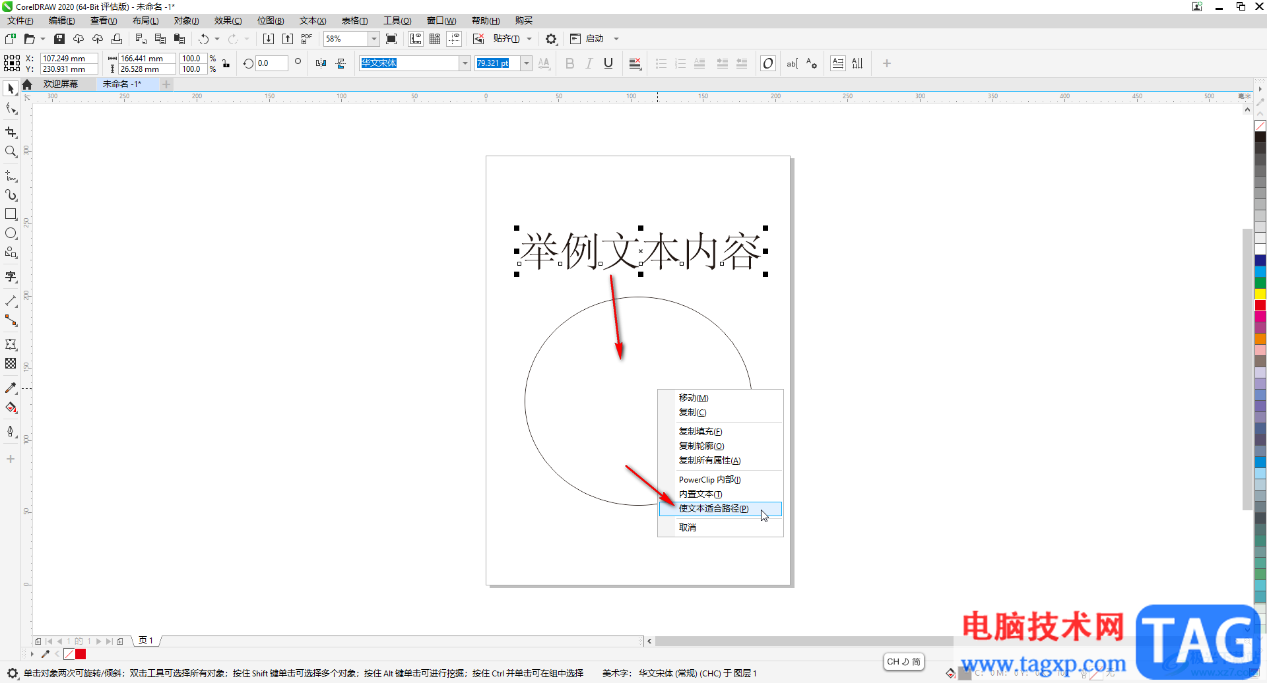Click the Import icon

pos(269,39)
